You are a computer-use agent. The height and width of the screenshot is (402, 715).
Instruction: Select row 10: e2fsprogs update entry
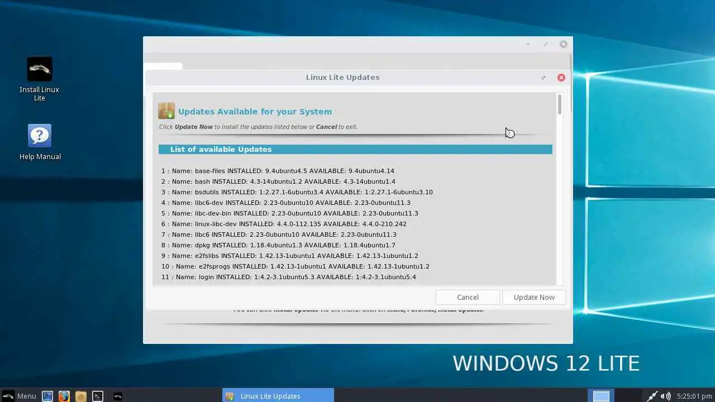tap(295, 266)
